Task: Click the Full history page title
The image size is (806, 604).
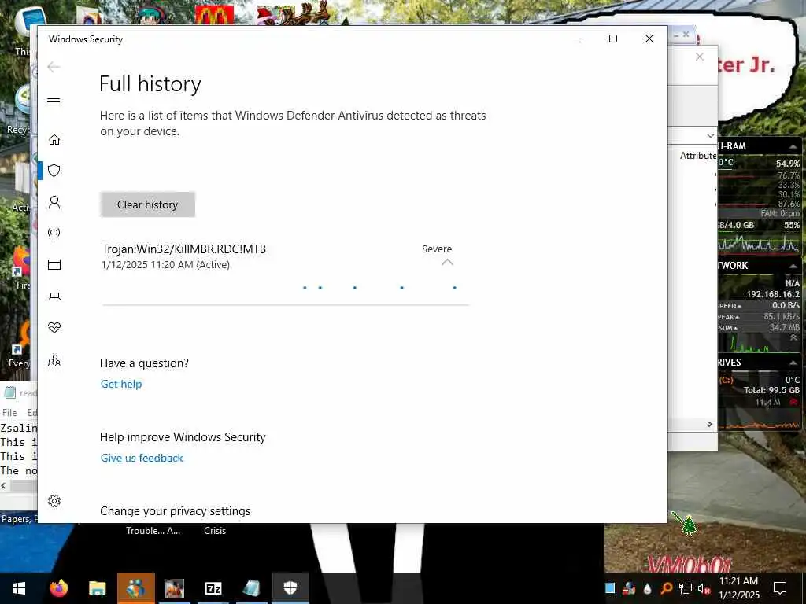Action: click(x=150, y=83)
